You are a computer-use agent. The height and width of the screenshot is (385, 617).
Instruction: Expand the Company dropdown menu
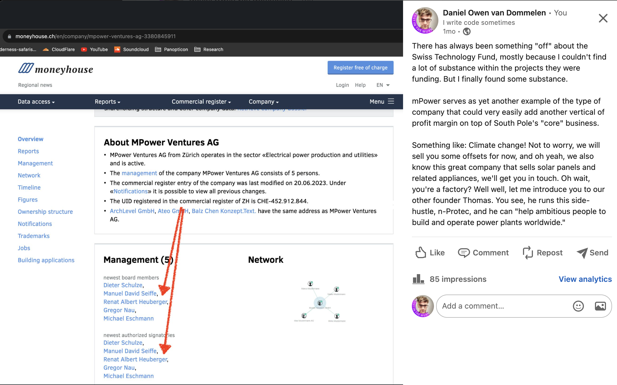click(x=264, y=101)
